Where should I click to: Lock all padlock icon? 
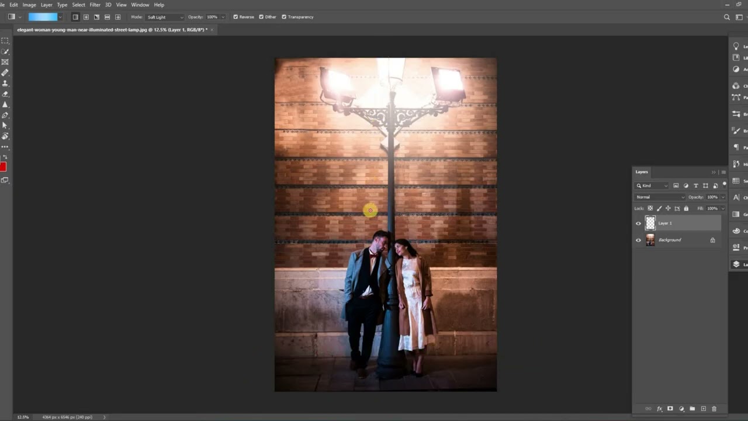[686, 208]
